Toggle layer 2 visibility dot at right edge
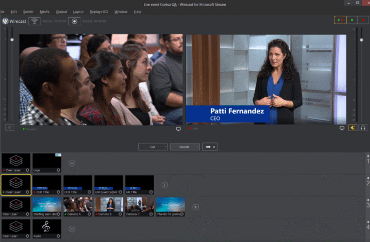The width and height of the screenshot is (370, 242). (368, 178)
